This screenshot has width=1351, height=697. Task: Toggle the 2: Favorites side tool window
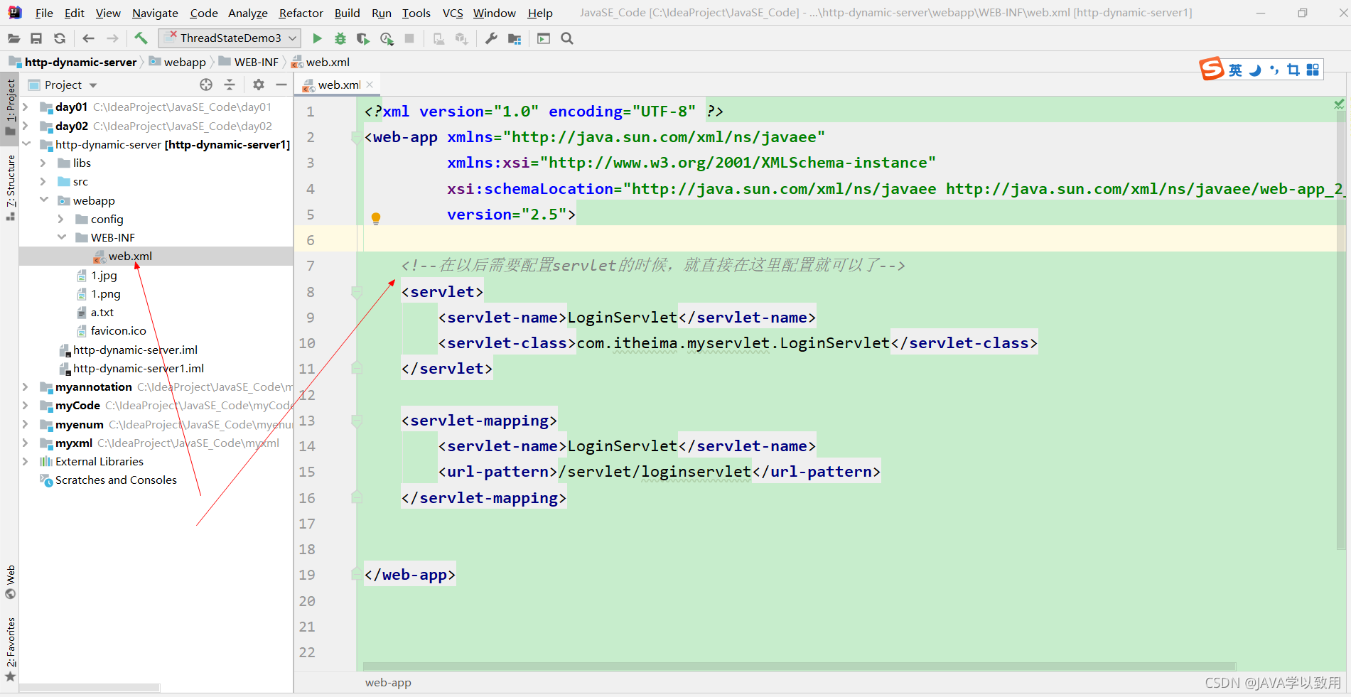[x=10, y=649]
